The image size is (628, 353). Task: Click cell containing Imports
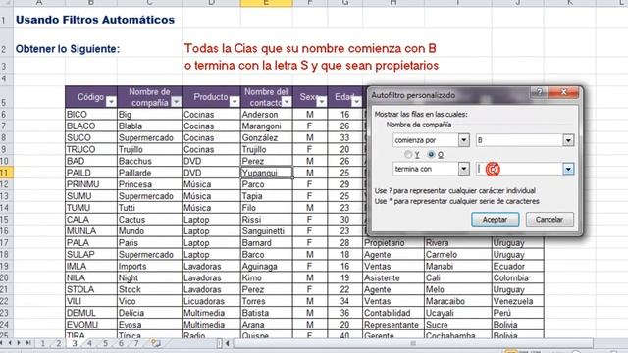click(x=149, y=267)
